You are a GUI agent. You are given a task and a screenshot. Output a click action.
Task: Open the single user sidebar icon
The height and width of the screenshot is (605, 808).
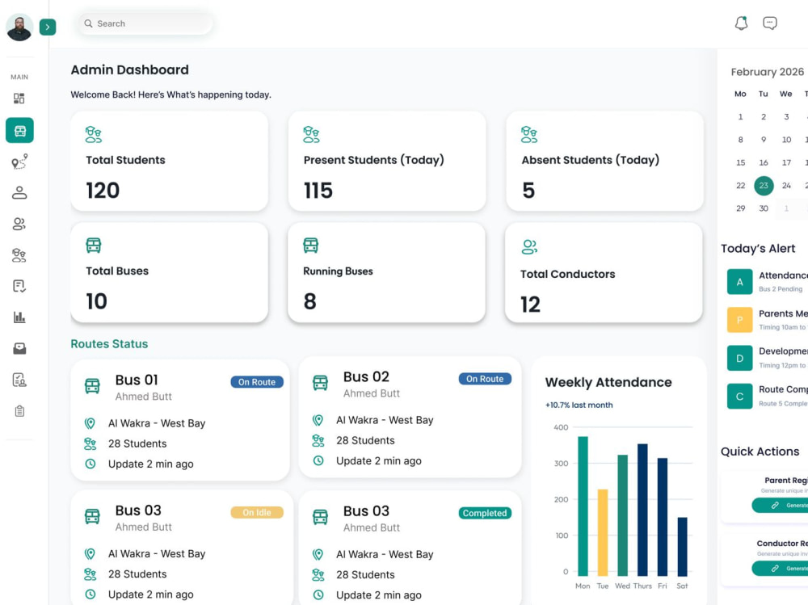pos(19,193)
